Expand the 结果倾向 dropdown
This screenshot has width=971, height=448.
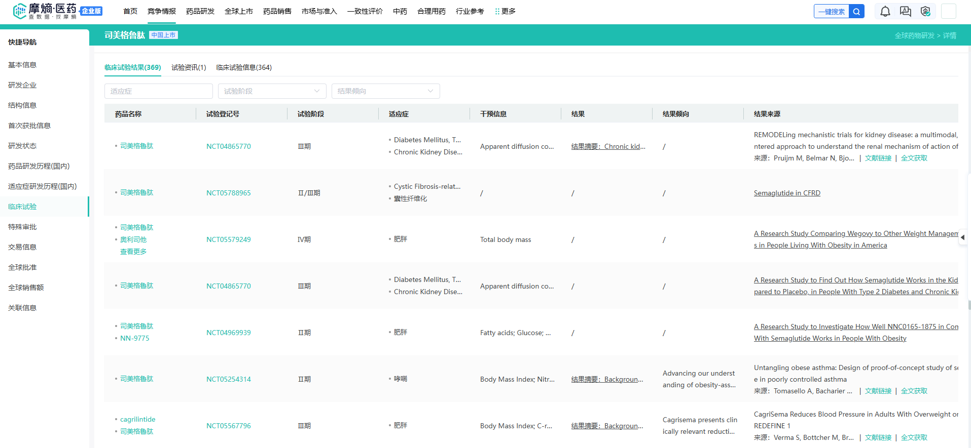385,91
